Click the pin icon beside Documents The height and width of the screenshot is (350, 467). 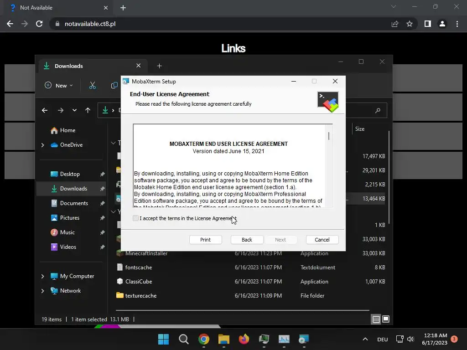pos(102,203)
